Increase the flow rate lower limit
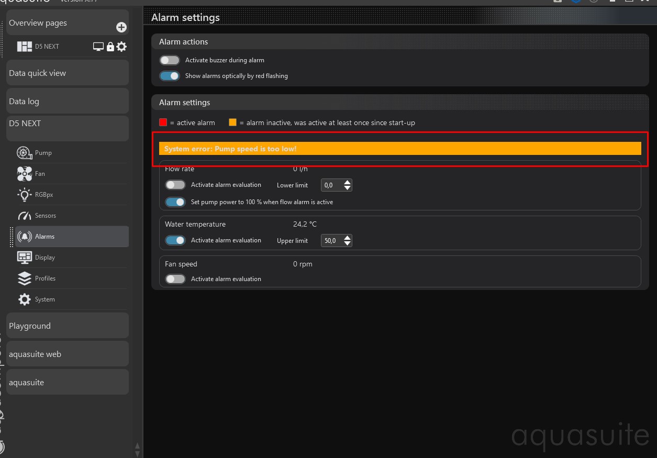 pyautogui.click(x=348, y=182)
